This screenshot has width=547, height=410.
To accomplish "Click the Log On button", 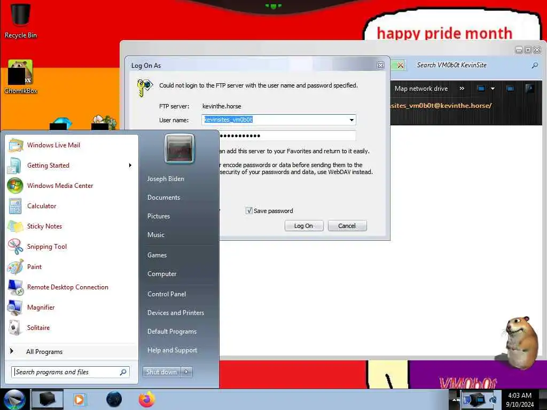I will [x=304, y=226].
